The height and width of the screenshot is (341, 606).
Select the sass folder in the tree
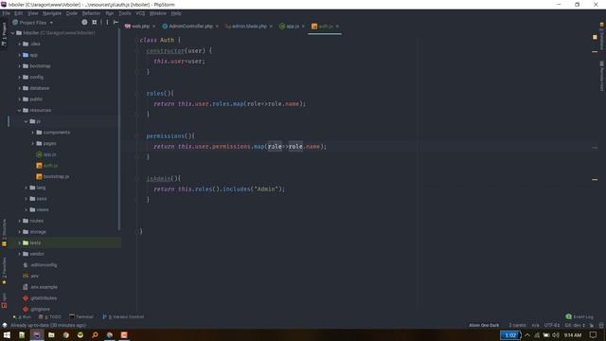pyautogui.click(x=38, y=199)
